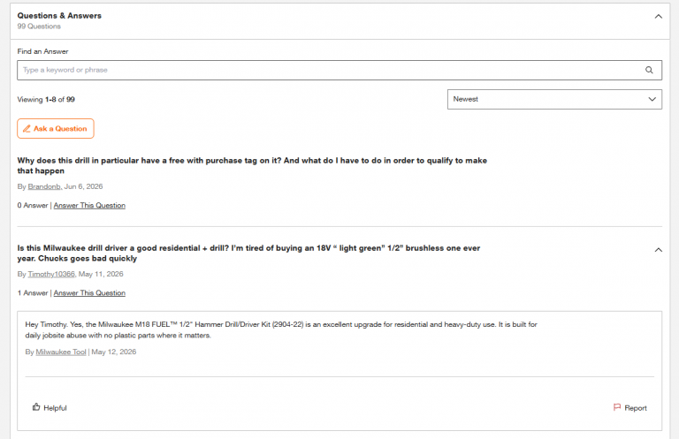Open Timothy10366's user profile link
This screenshot has height=439, width=679.
tap(51, 274)
